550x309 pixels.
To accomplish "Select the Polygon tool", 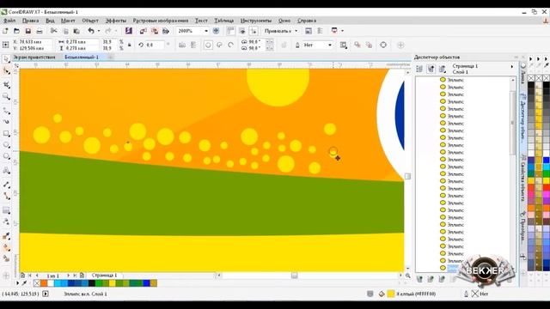I will pos(6,156).
